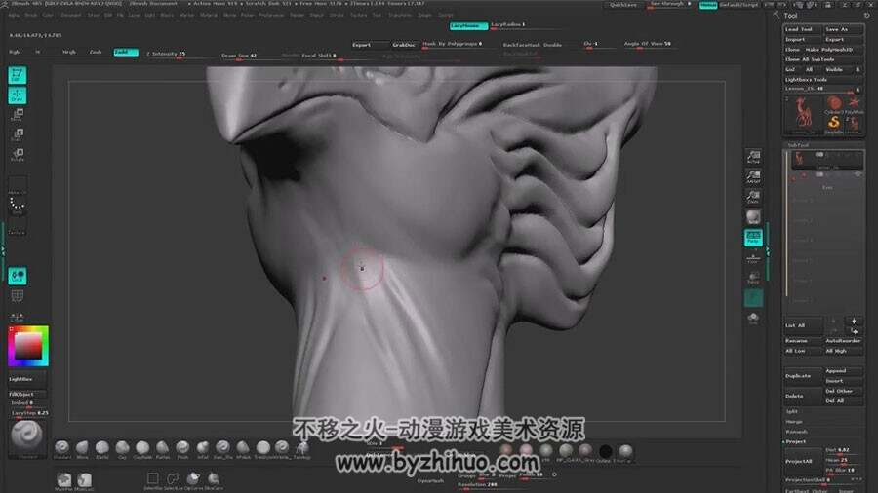The image size is (878, 493).
Task: Toggle the LazyMouse button
Action: (468, 25)
